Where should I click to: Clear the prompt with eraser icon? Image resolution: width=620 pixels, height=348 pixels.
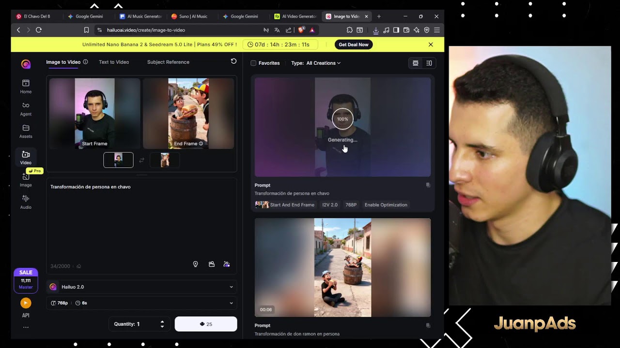pyautogui.click(x=79, y=266)
